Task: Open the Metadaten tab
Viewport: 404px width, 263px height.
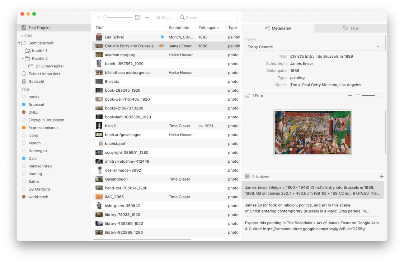Action: [278, 28]
